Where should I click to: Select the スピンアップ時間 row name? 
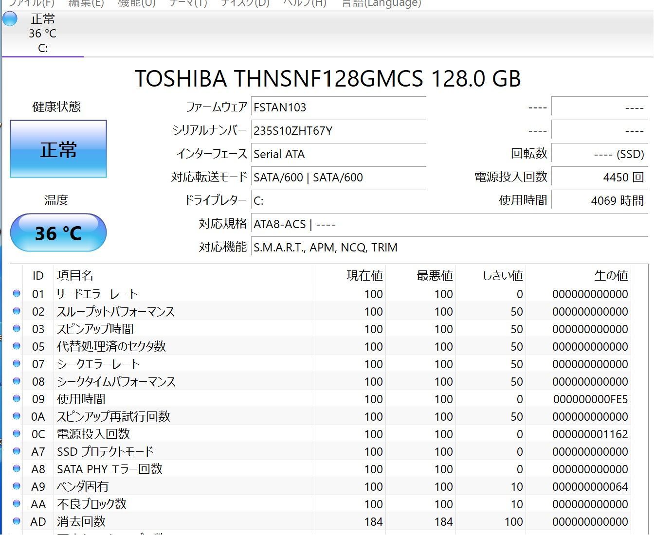pyautogui.click(x=95, y=329)
